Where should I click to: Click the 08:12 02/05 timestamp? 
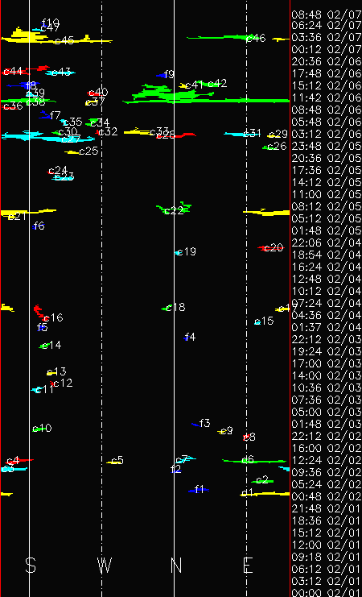tap(327, 207)
